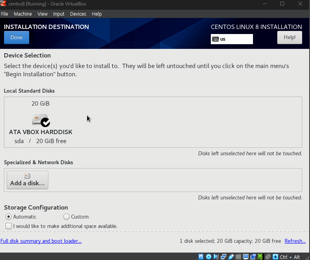
Task: Click the 'Specialized & Network Disks' heading
Action: pos(39,162)
